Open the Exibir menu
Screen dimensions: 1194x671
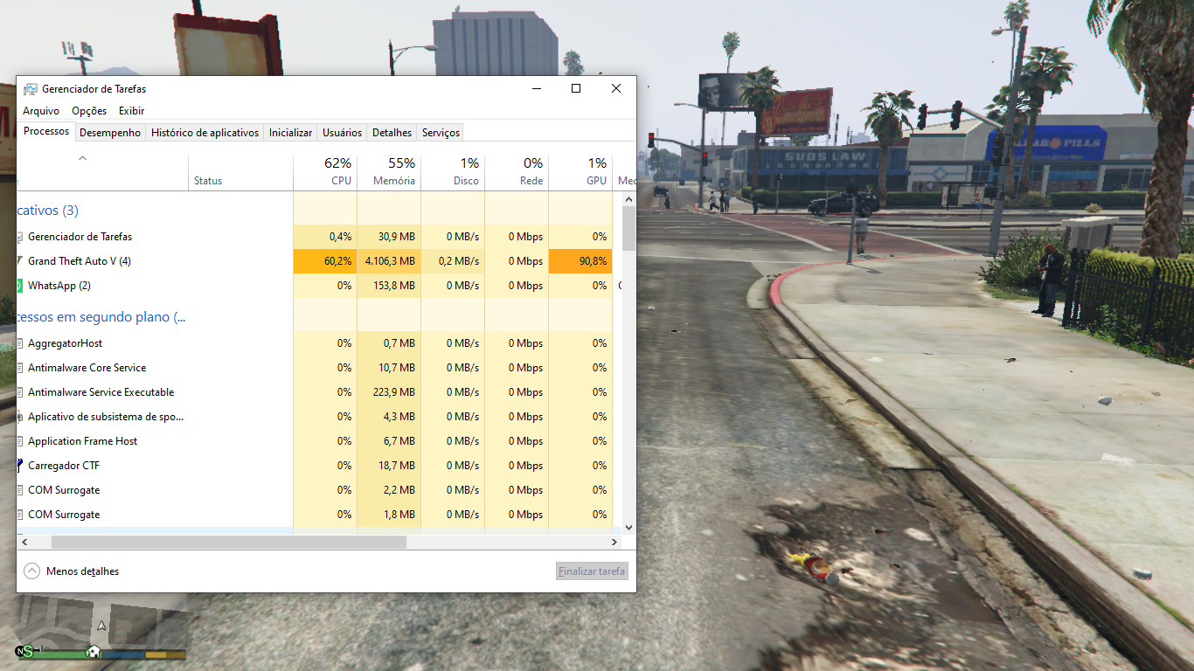pos(132,111)
